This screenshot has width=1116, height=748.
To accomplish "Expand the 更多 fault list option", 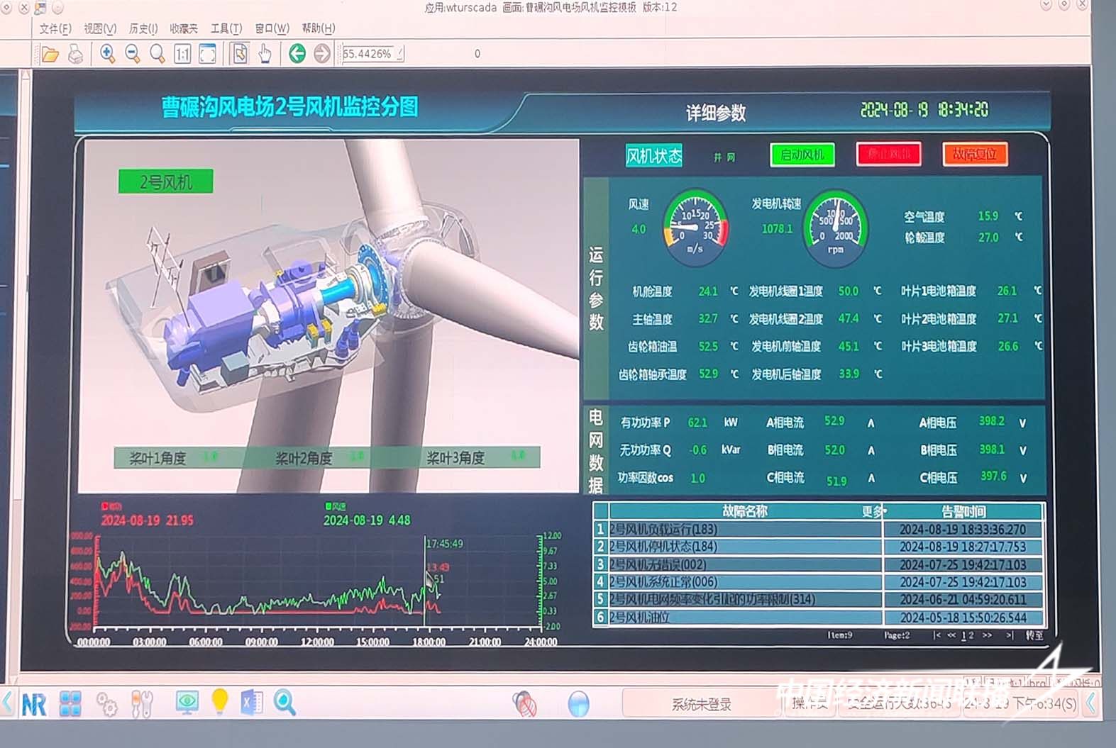I will [873, 511].
